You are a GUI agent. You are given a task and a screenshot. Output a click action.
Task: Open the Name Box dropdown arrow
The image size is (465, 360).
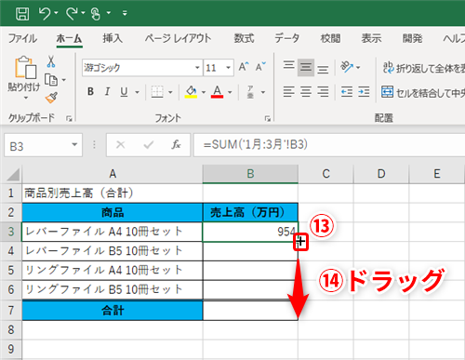(74, 144)
